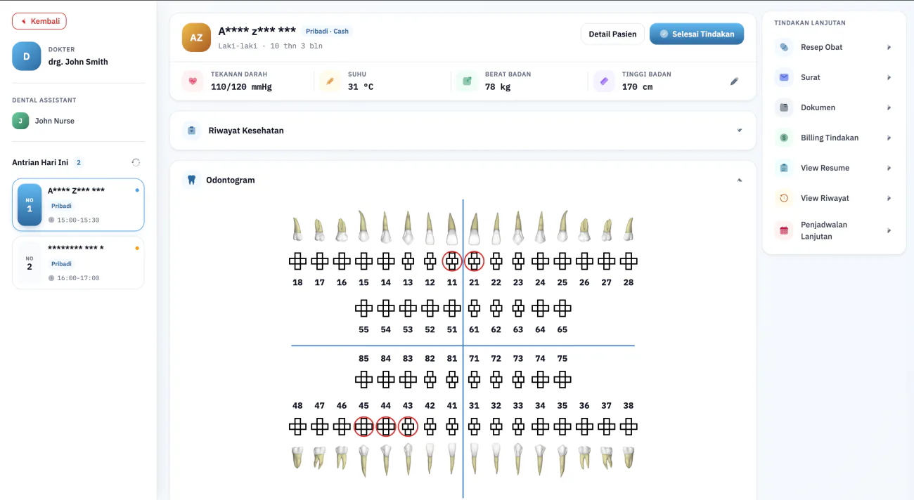Click the Dokumen file icon

click(784, 107)
